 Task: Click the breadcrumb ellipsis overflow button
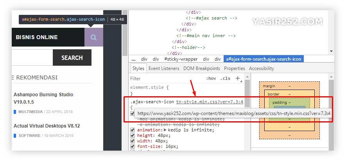click(x=133, y=59)
